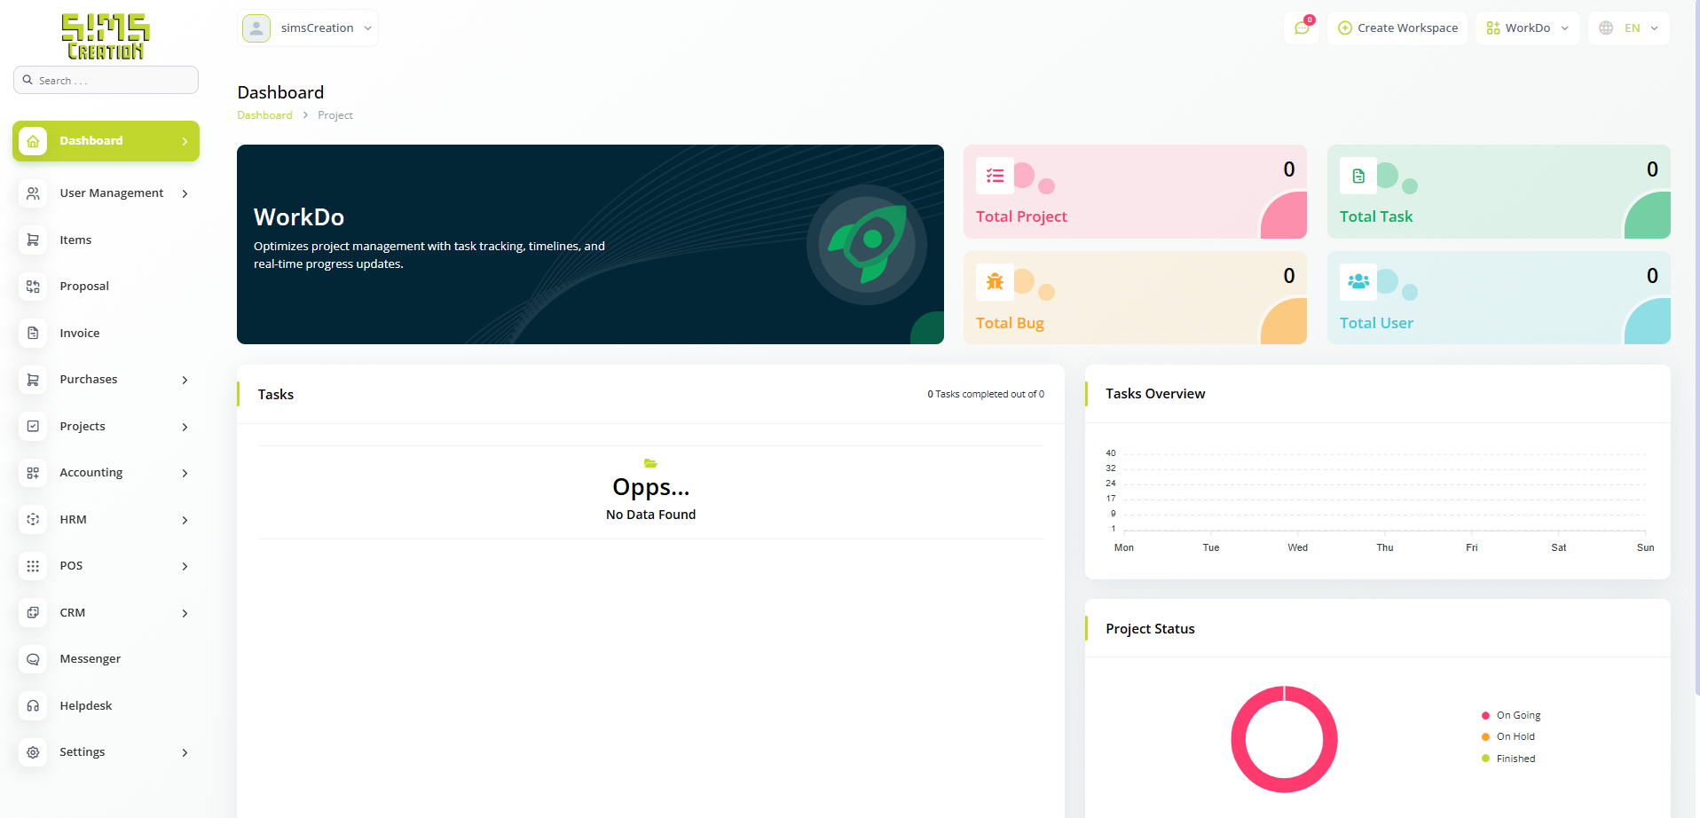Open the chat notifications icon

[1302, 28]
